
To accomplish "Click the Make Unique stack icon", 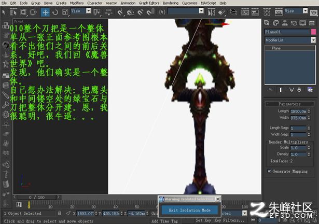I will click(x=292, y=90).
